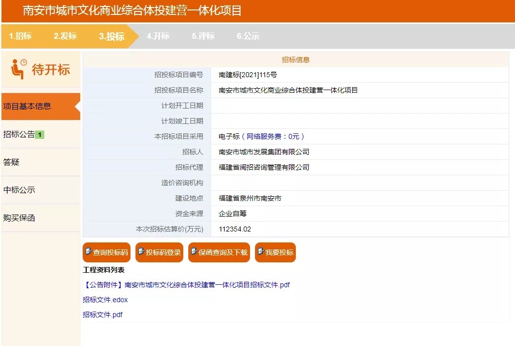Click the 我要投标 icon button

tap(275, 252)
